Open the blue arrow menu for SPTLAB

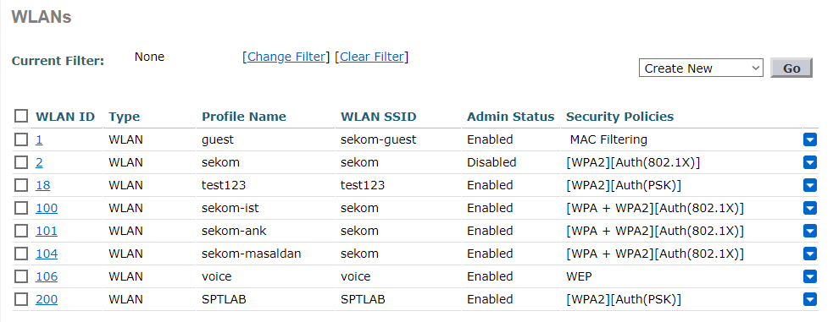(x=809, y=299)
